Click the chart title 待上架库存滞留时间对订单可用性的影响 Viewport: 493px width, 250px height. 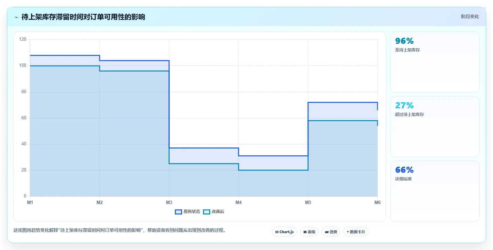coord(83,17)
